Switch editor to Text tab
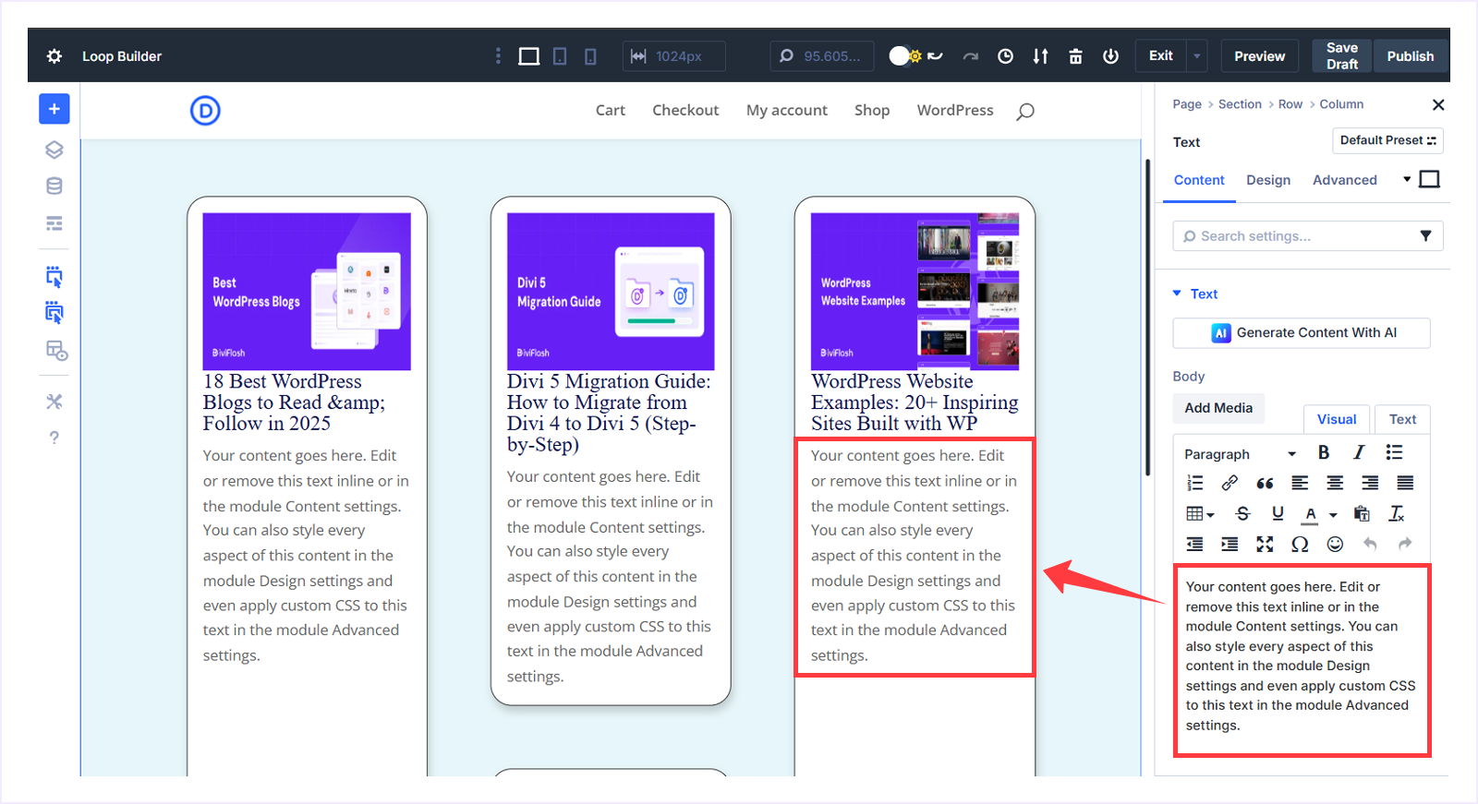1478x804 pixels. (1402, 419)
